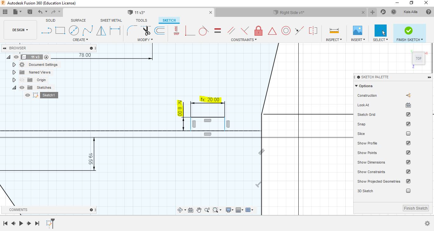The image size is (434, 231).
Task: Toggle the Snap checkbox
Action: 408,124
